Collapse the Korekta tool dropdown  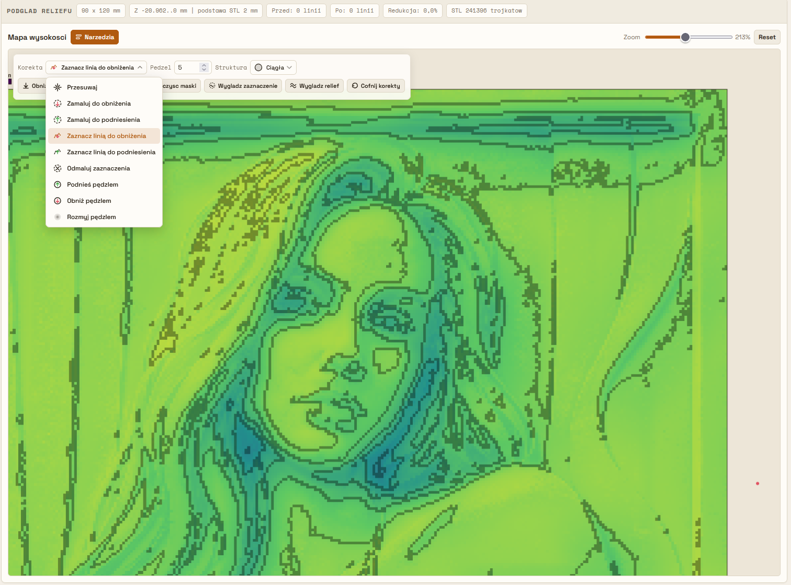point(96,67)
